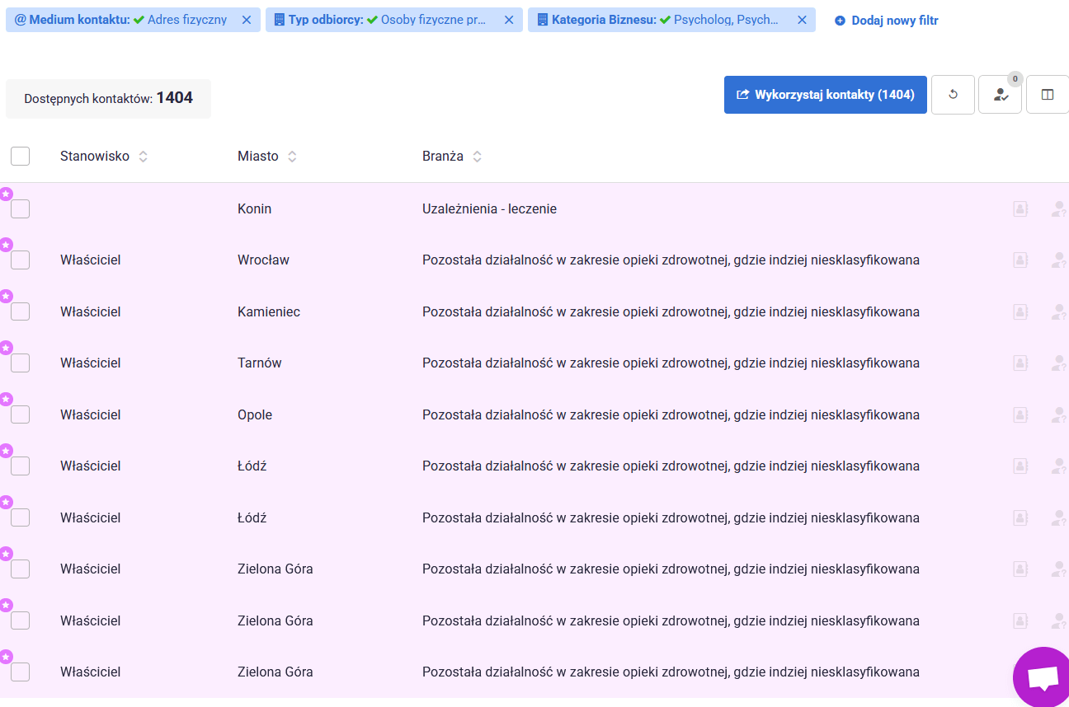Click the star badge on the Kamieniec row

[x=6, y=296]
